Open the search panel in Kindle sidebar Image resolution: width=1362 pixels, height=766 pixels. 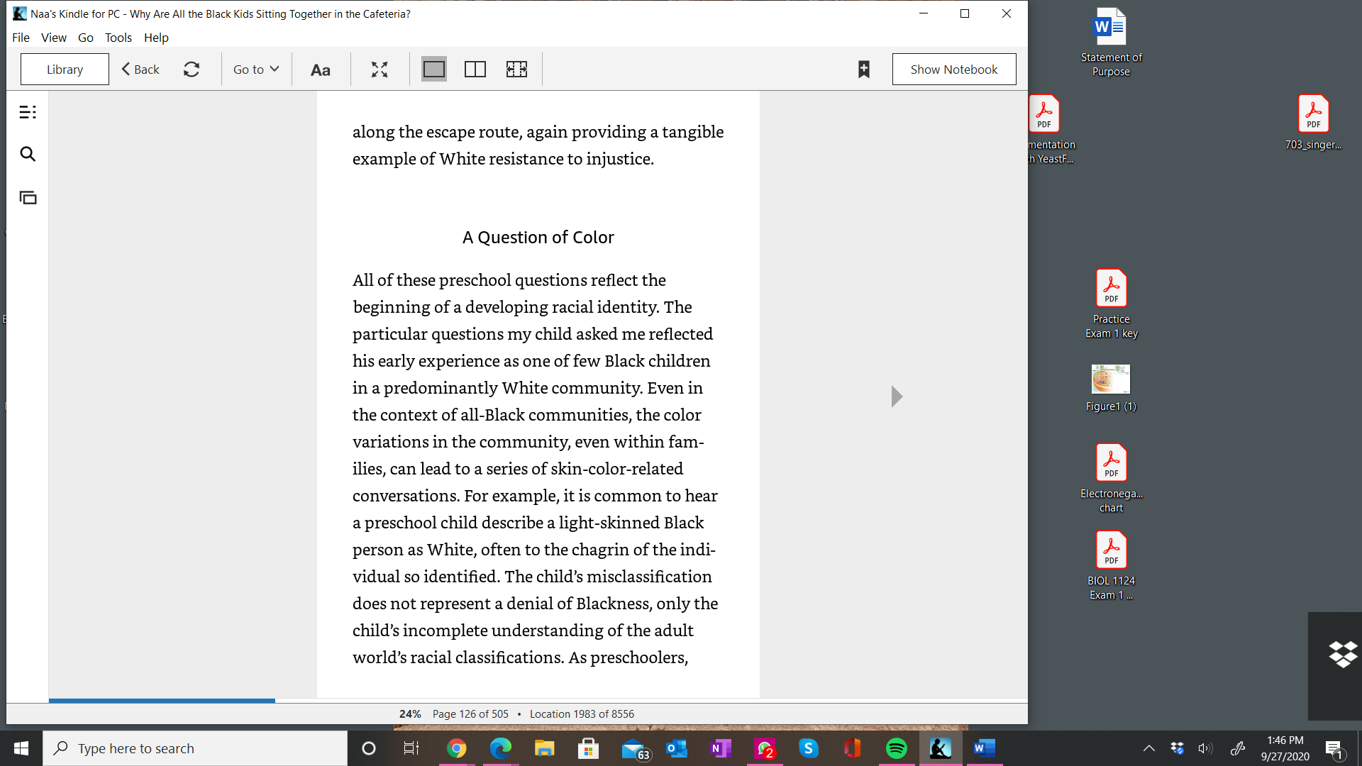(x=28, y=154)
